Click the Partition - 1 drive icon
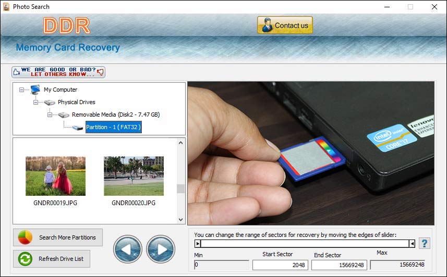The width and height of the screenshot is (447, 277). 78,128
